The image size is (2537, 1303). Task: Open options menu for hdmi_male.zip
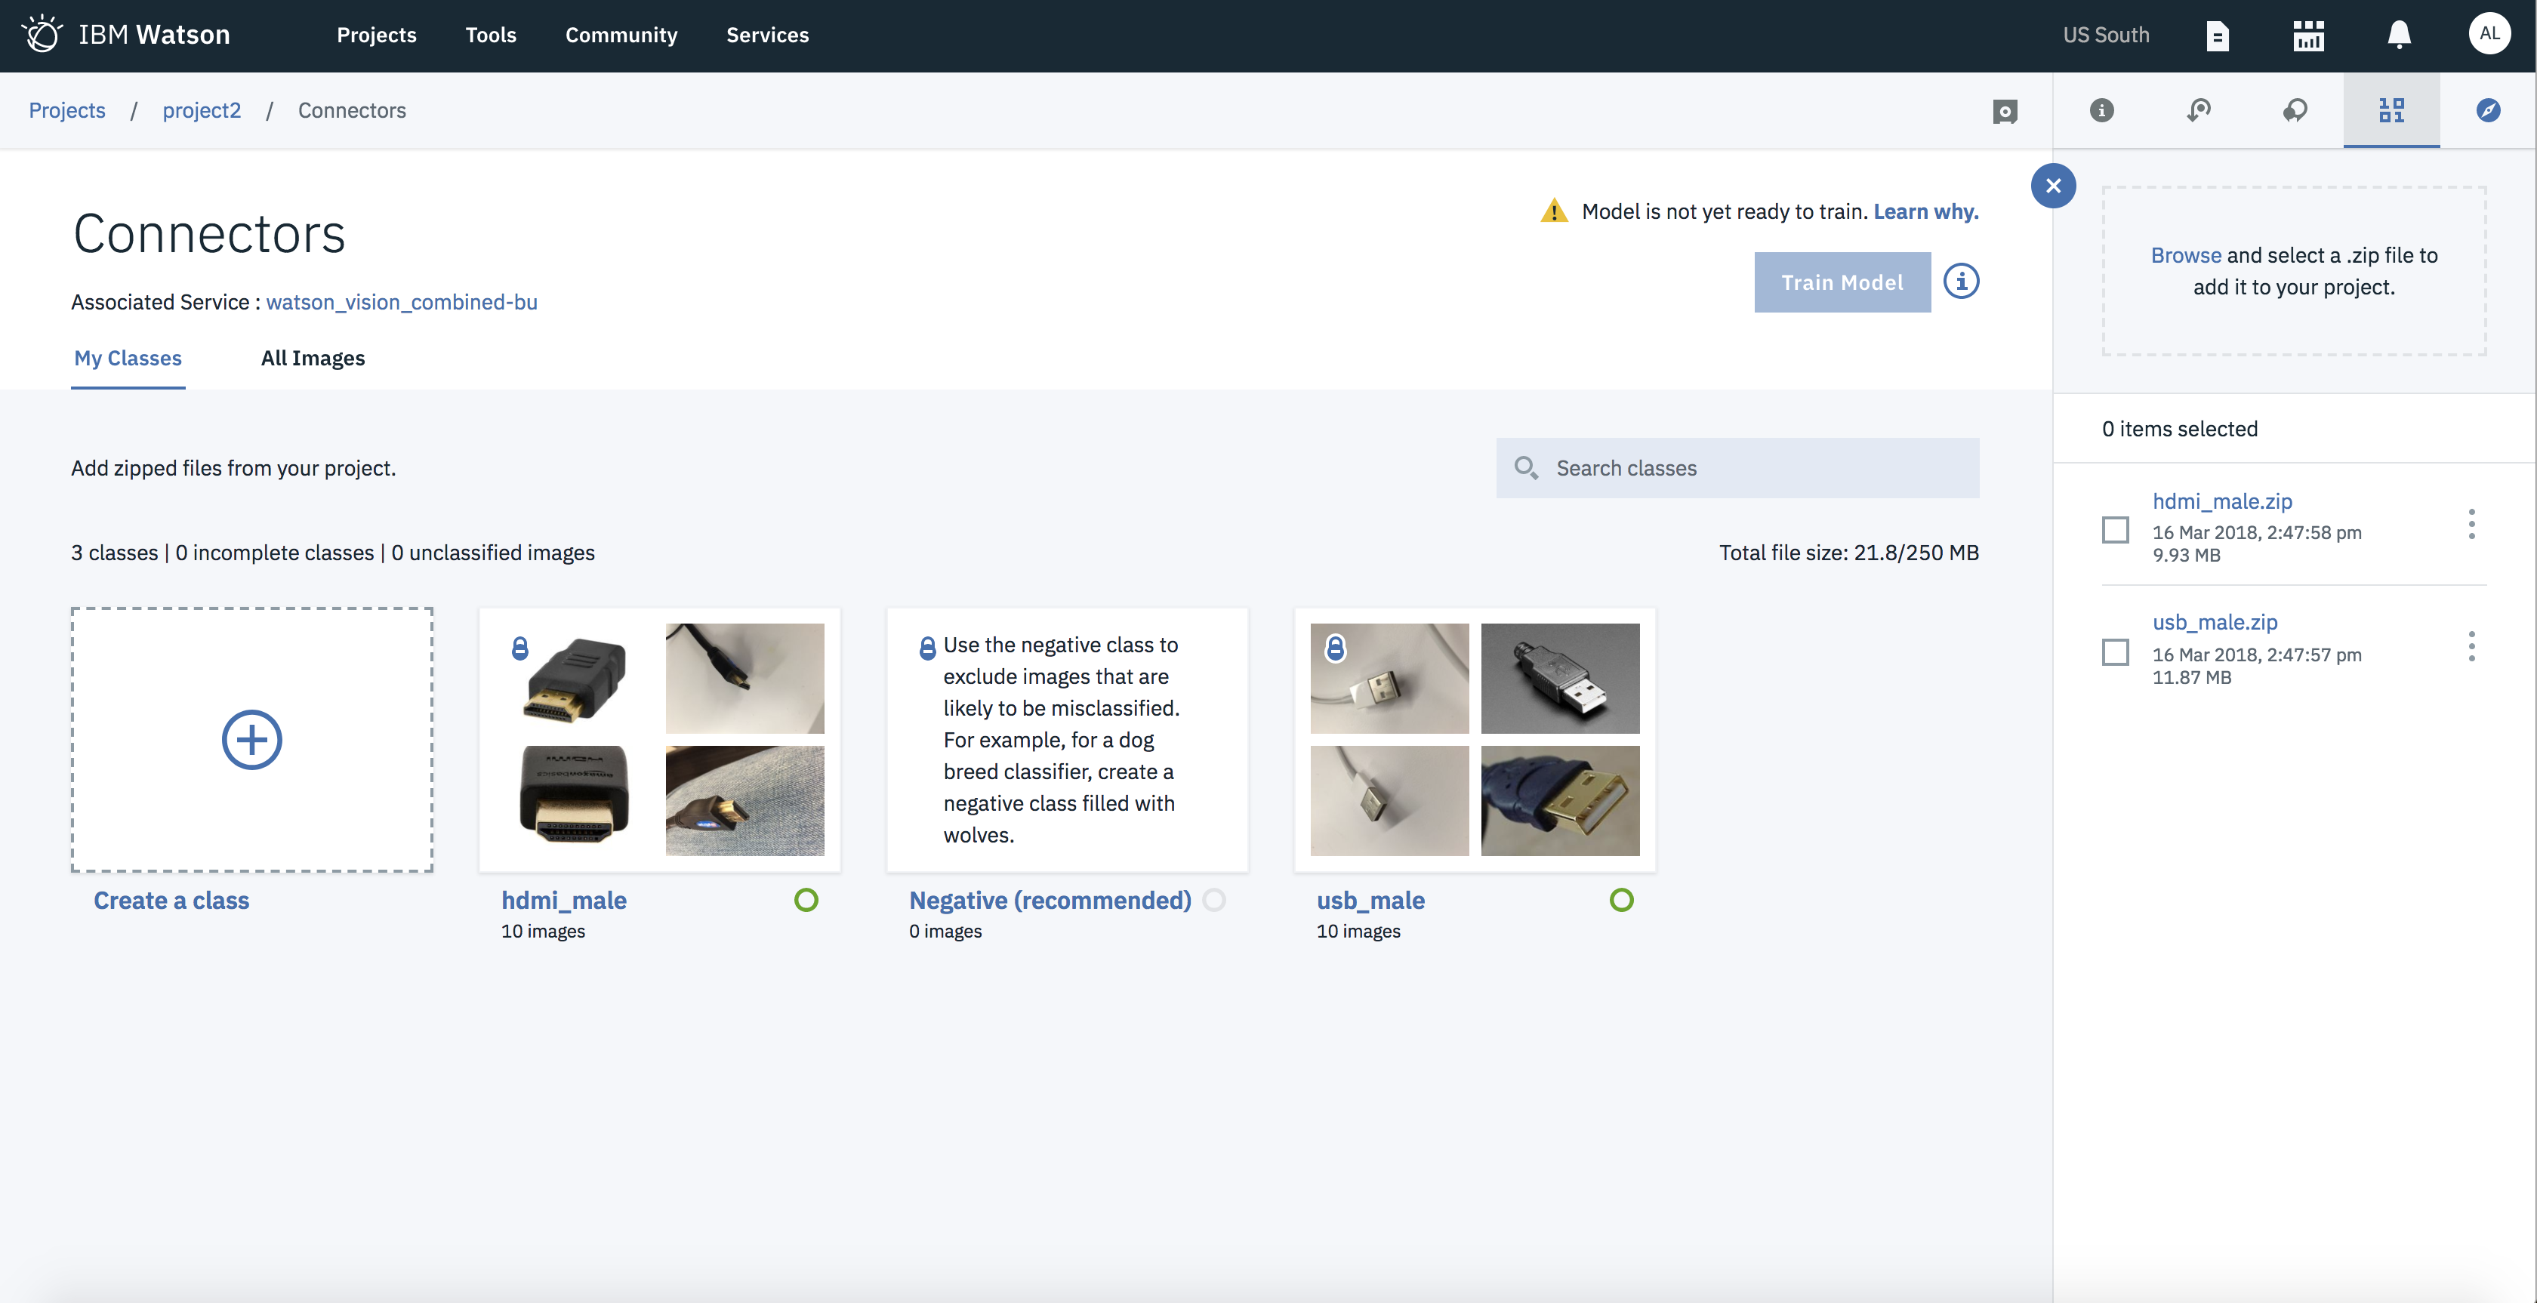(2471, 524)
